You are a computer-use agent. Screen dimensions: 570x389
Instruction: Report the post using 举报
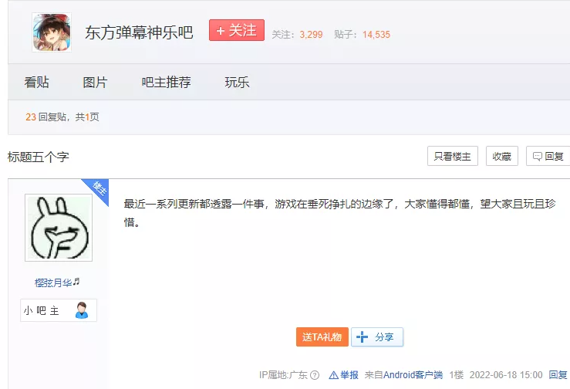[x=344, y=375]
